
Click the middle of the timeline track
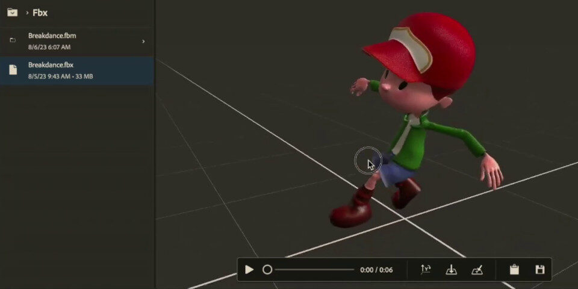314,270
